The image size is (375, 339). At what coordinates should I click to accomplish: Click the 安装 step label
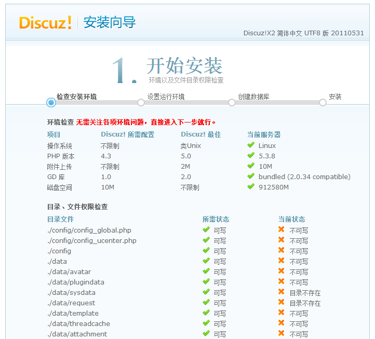(335, 97)
